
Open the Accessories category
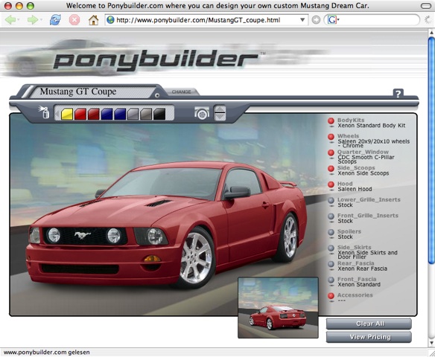355,295
